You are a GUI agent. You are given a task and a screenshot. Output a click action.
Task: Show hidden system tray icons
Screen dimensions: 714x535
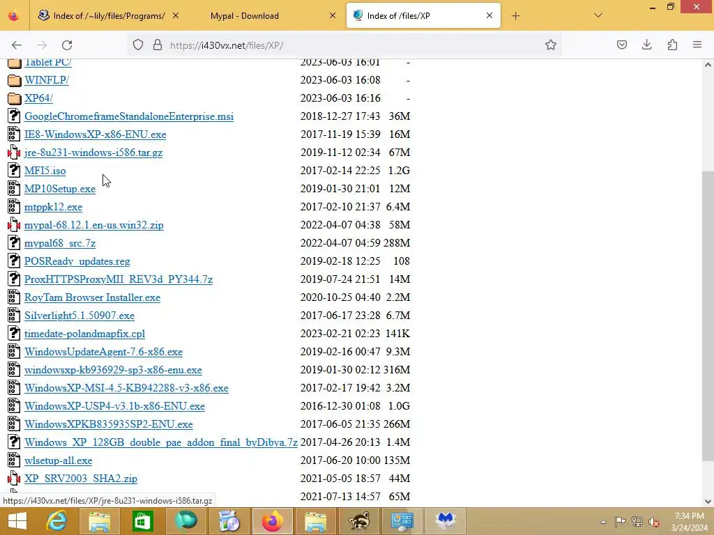coord(603,522)
